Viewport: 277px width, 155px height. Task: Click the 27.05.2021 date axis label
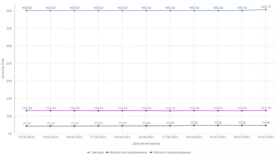tap(98, 137)
